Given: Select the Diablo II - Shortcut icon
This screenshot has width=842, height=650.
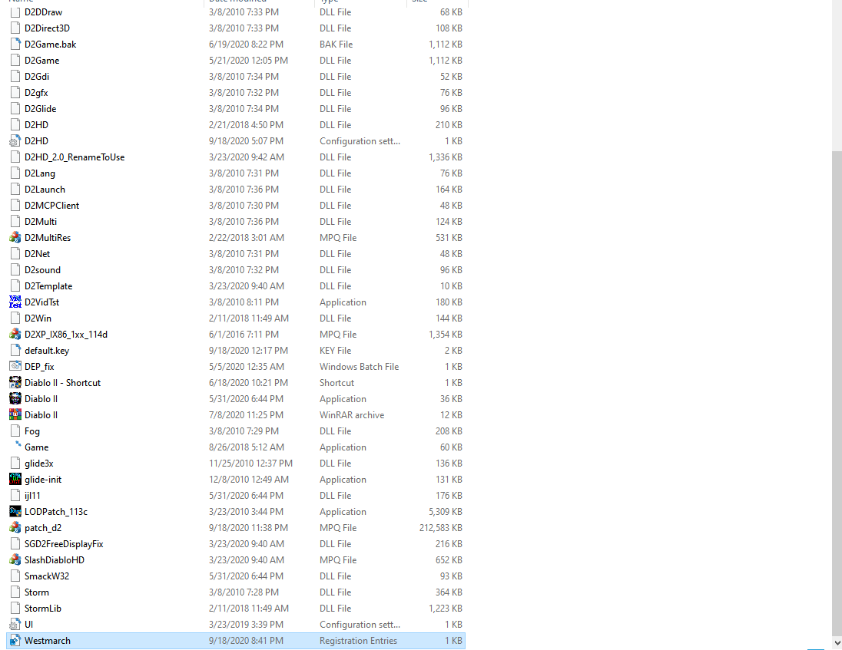Looking at the screenshot, I should click(x=15, y=382).
